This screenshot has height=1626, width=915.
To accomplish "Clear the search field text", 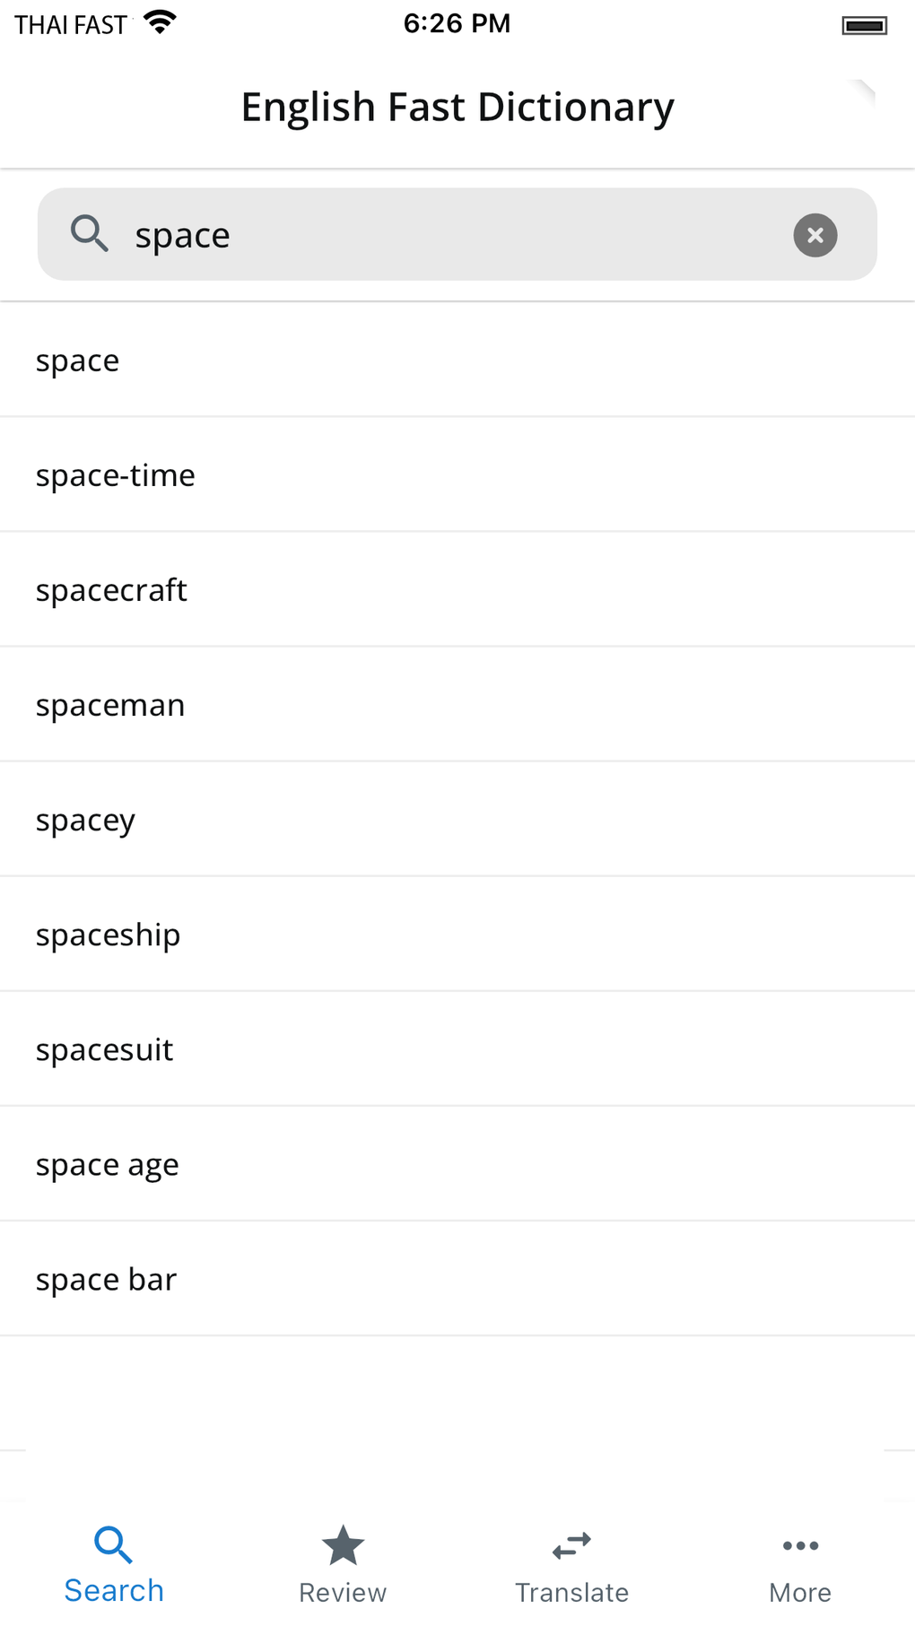I will click(x=815, y=235).
